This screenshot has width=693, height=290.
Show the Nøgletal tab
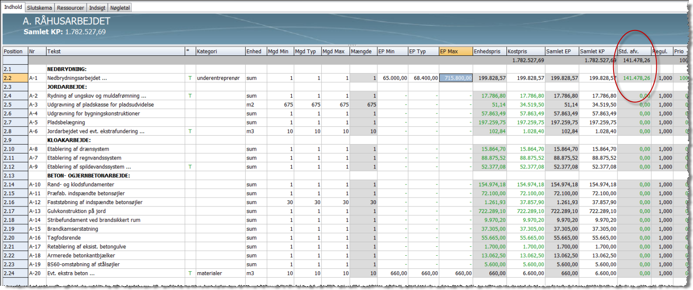pyautogui.click(x=120, y=8)
